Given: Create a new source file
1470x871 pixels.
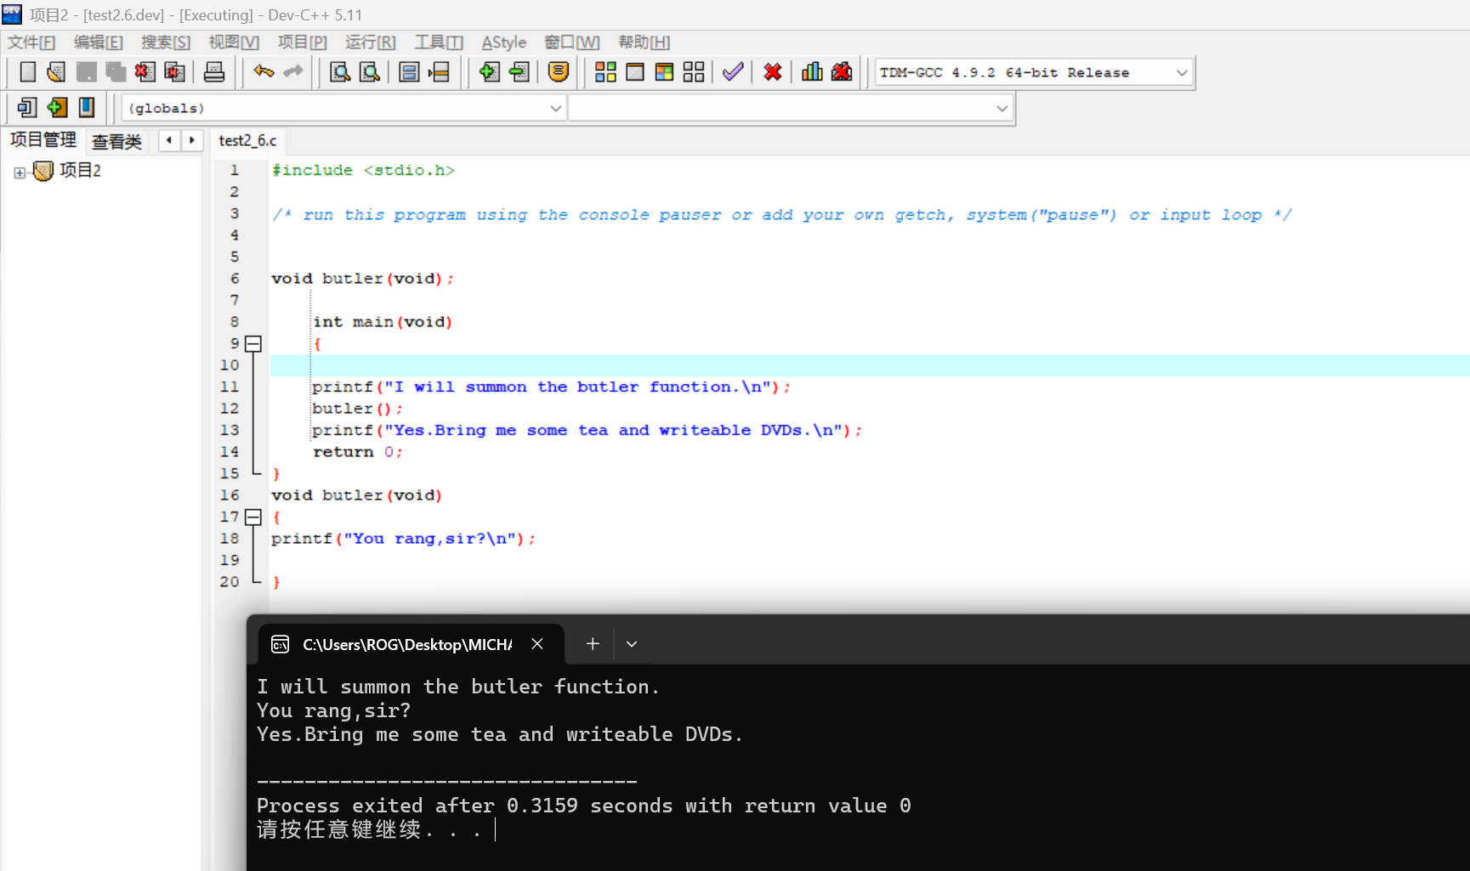Looking at the screenshot, I should point(27,72).
